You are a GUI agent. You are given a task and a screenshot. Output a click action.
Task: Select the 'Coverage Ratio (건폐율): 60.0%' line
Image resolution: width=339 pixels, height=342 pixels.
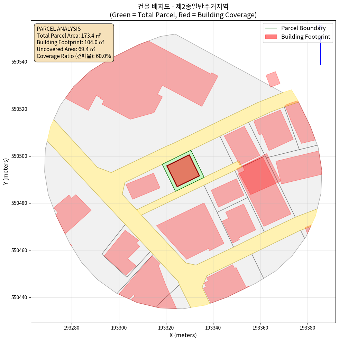74,56
